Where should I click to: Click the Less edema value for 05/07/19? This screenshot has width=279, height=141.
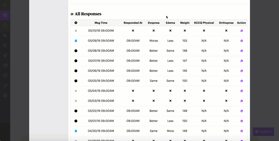coord(170,61)
